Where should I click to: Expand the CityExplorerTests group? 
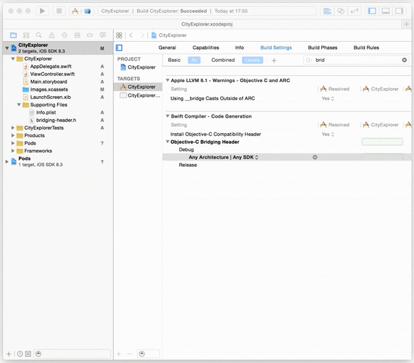[x=13, y=128]
